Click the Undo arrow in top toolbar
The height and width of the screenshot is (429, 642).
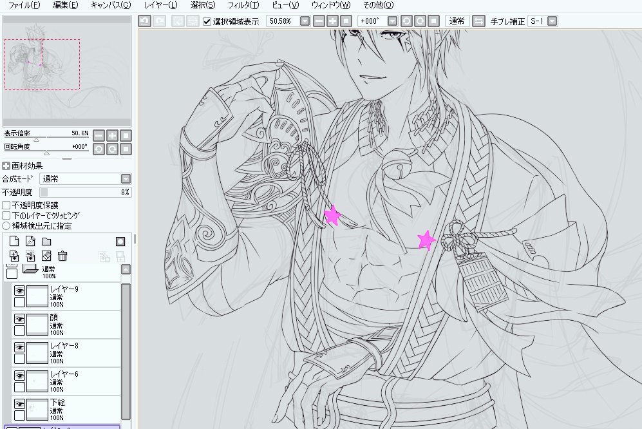pos(144,21)
